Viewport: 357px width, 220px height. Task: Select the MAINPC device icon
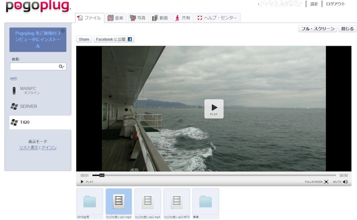pos(14,90)
